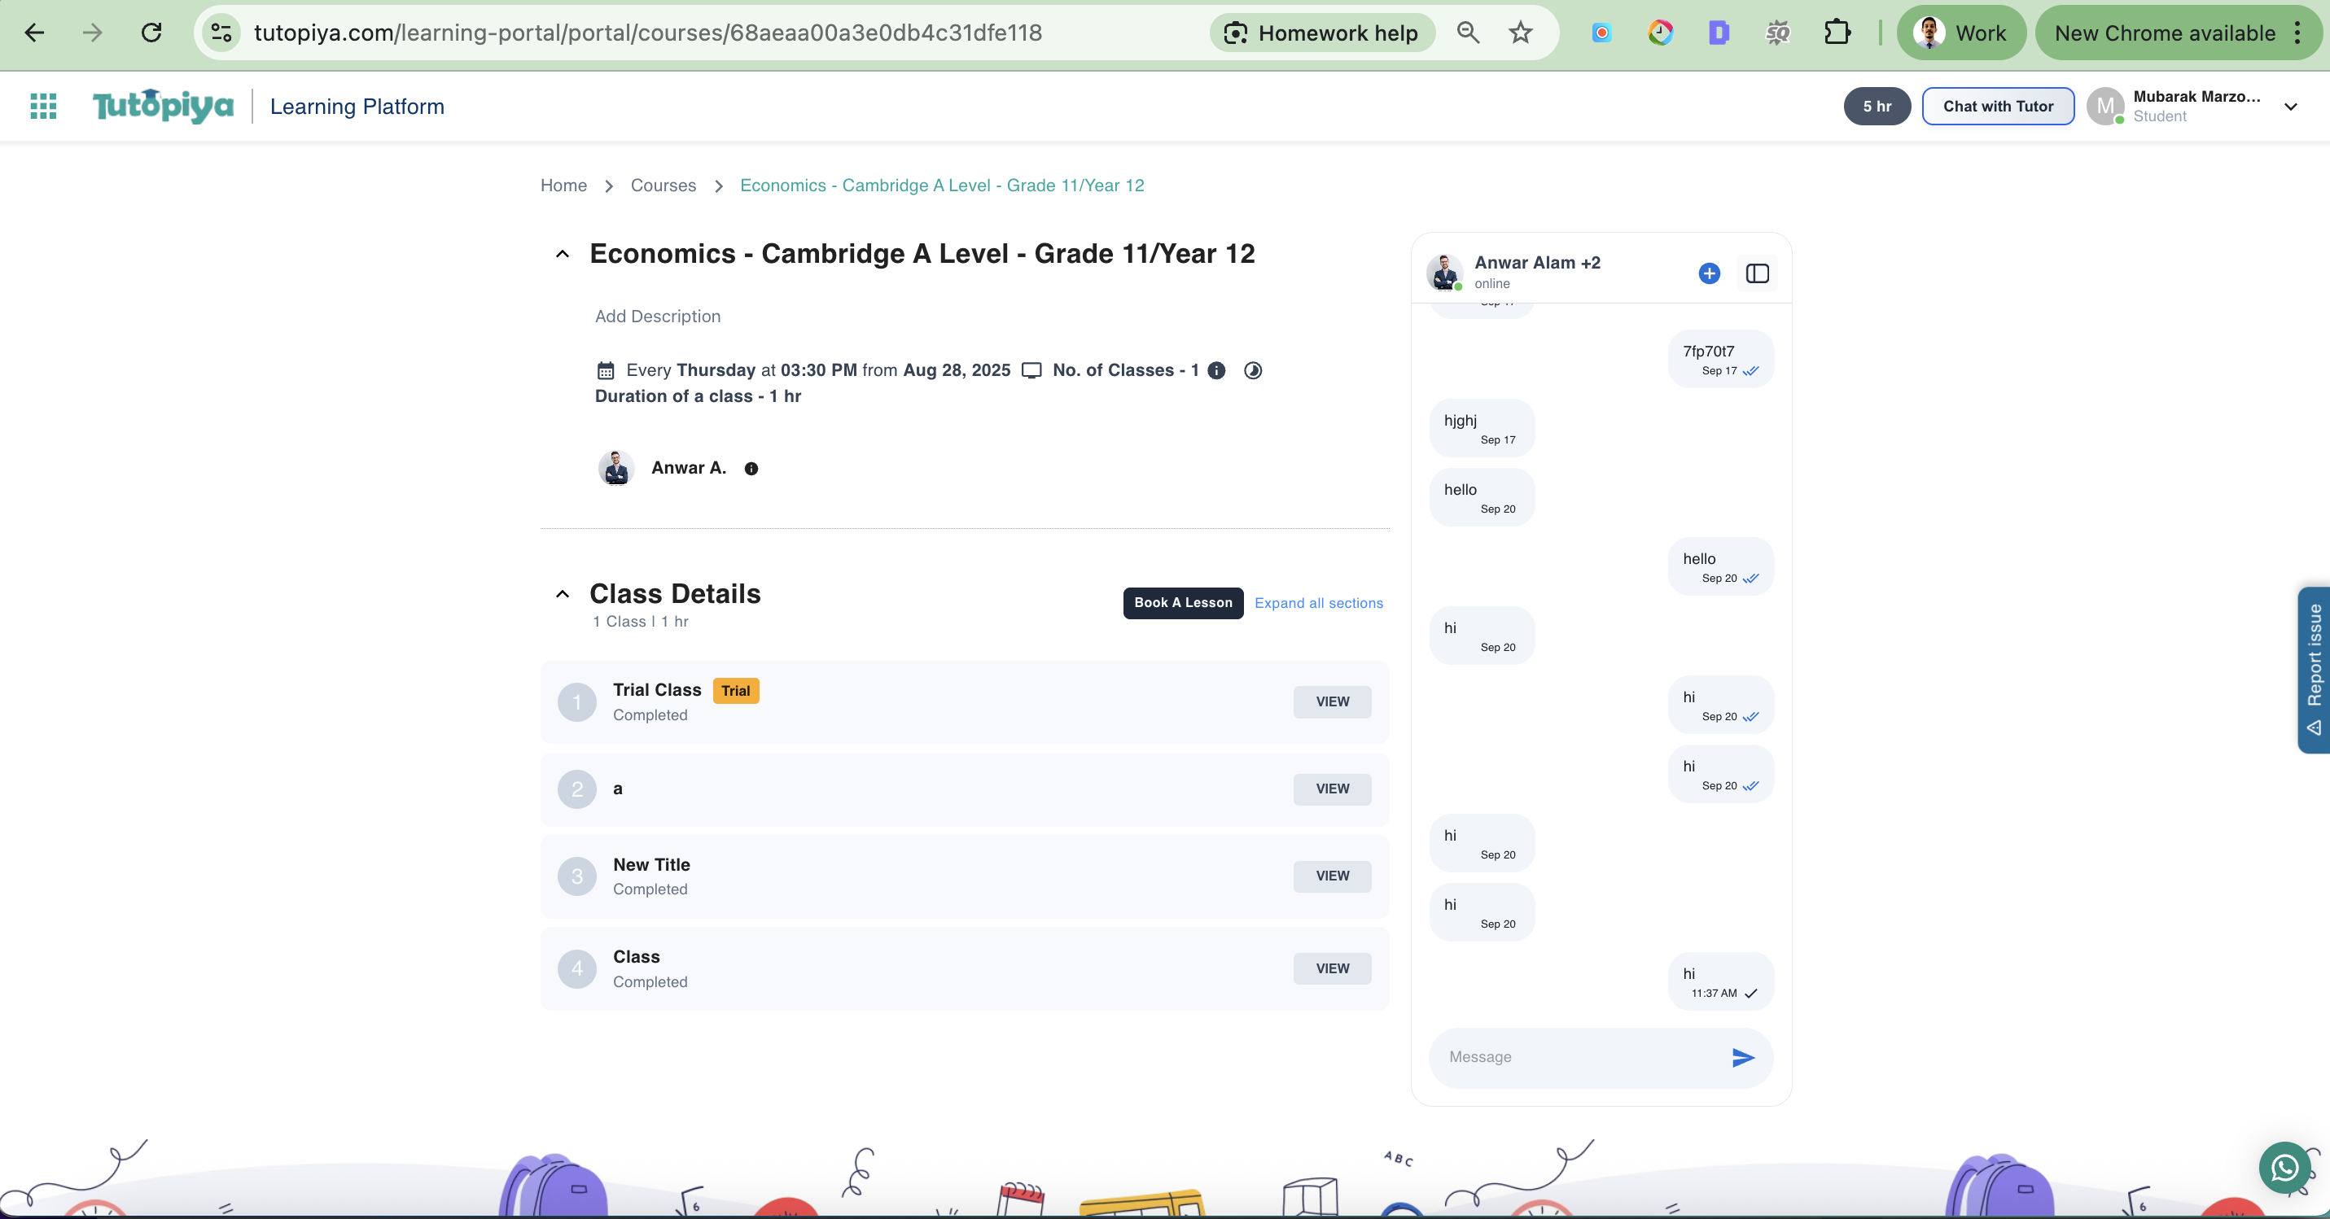Click Expand all sections
This screenshot has height=1219, width=2330.
(x=1318, y=602)
